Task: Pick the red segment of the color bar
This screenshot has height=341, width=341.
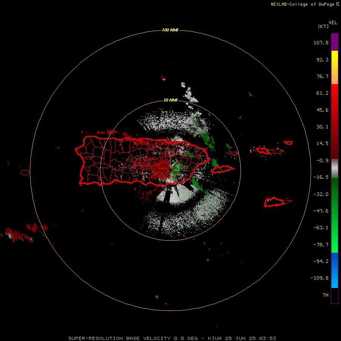Action: [x=335, y=121]
